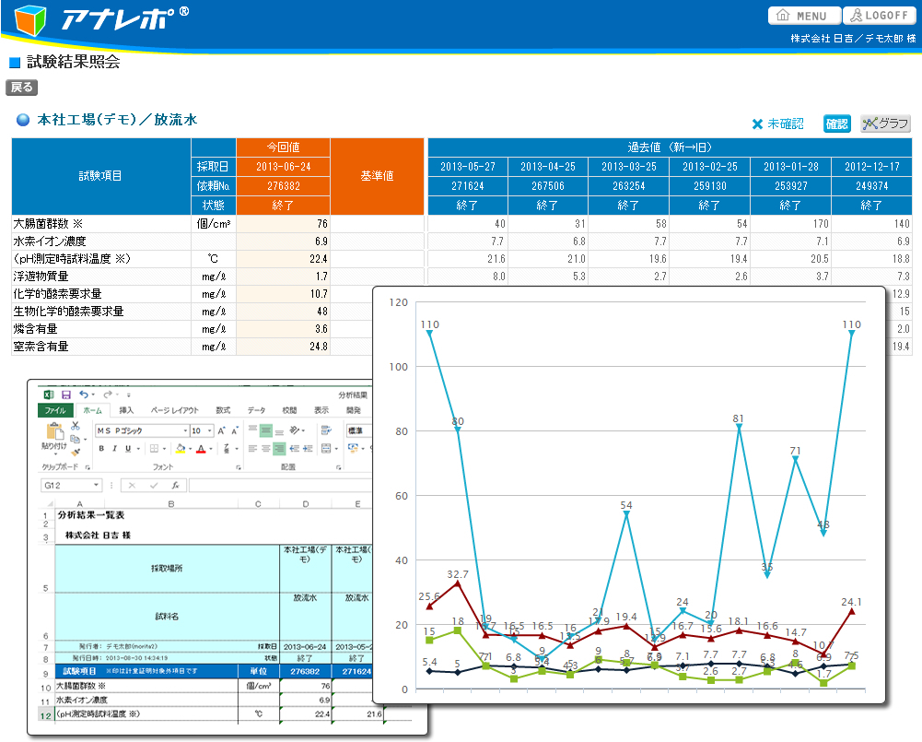Open the ページレイアウト ribbon tab
This screenshot has height=742, width=922.
(x=175, y=410)
